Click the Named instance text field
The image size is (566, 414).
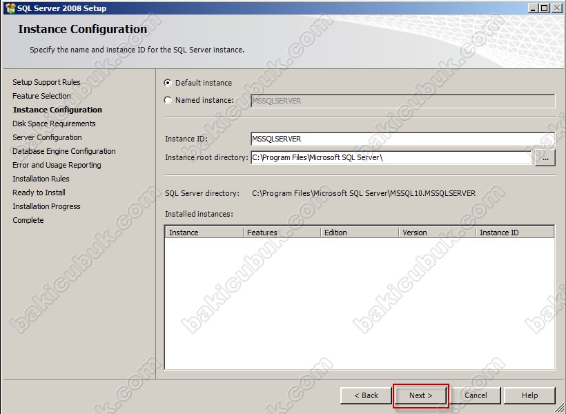click(403, 101)
